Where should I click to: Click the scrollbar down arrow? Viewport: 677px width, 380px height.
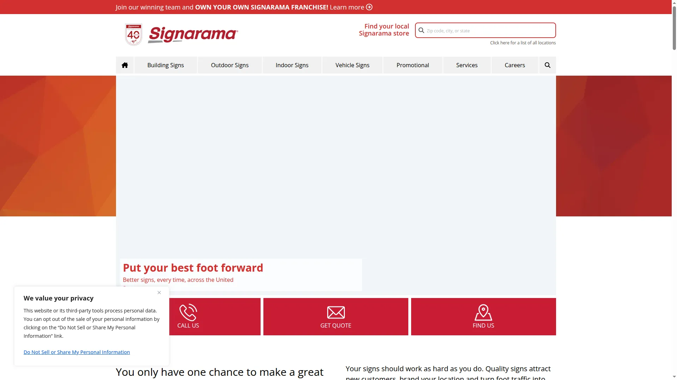click(674, 377)
